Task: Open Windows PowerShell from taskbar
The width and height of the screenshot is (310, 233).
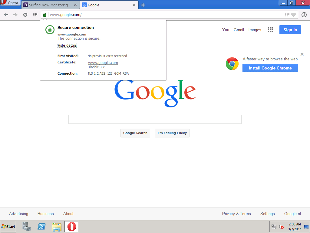Action: point(41,227)
